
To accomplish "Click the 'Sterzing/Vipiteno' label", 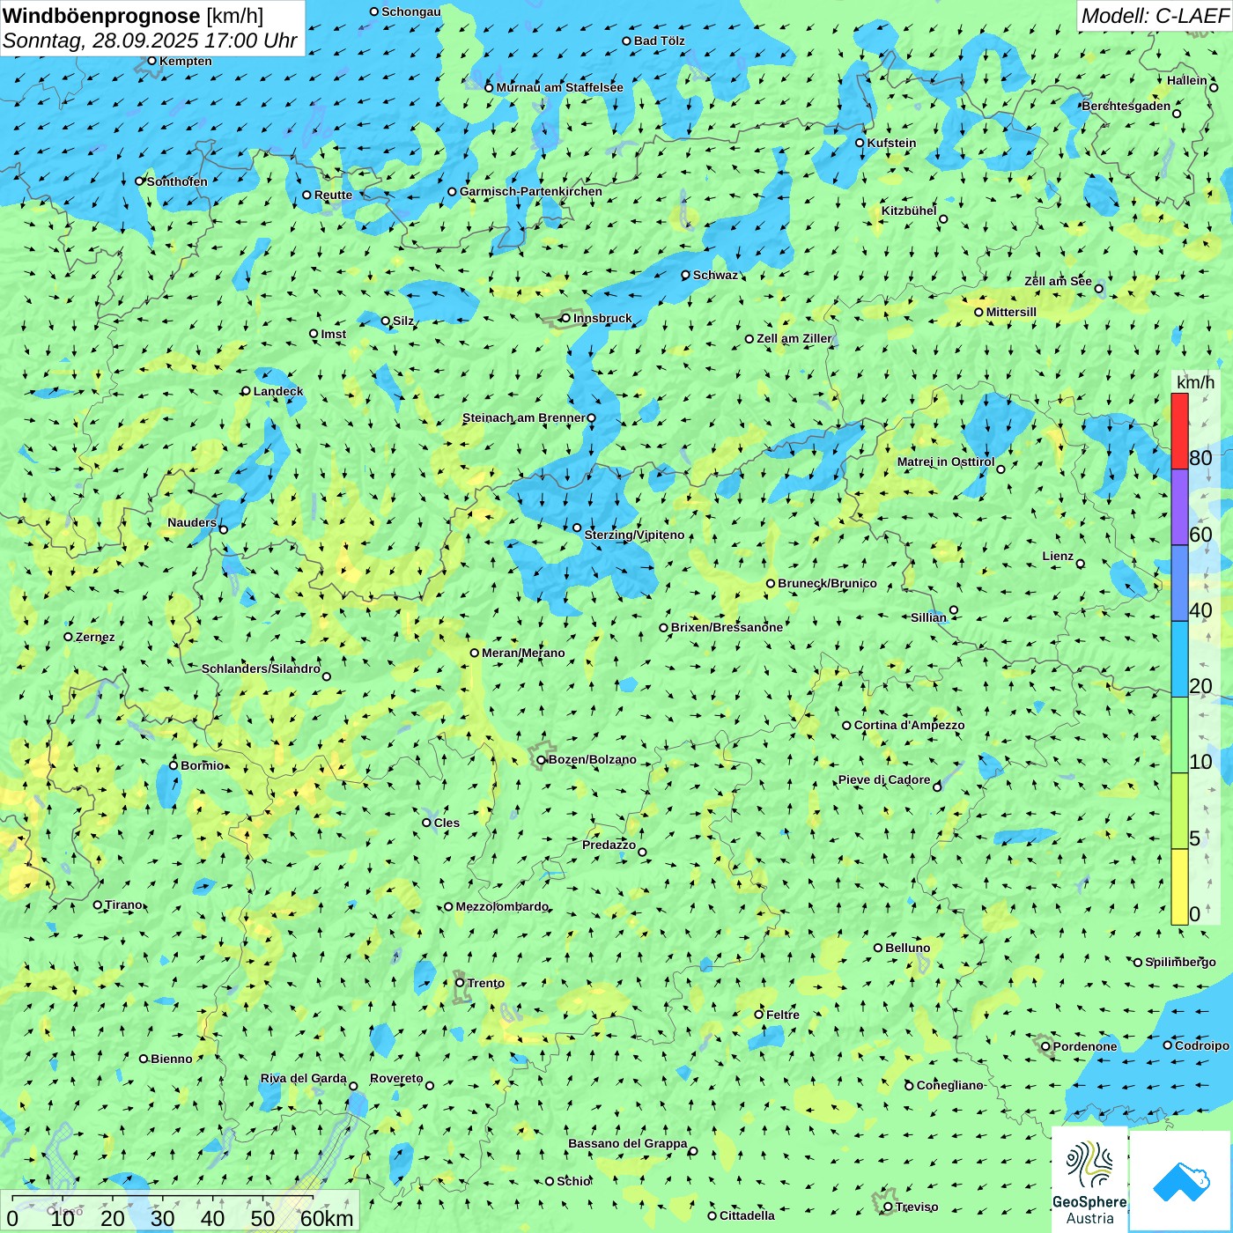I will coord(634,535).
